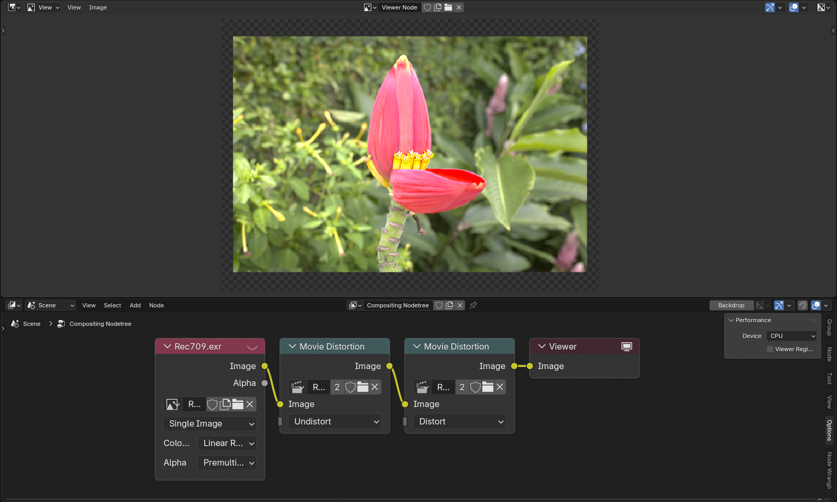
Task: Collapse the Rec709.exr node
Action: [x=168, y=346]
